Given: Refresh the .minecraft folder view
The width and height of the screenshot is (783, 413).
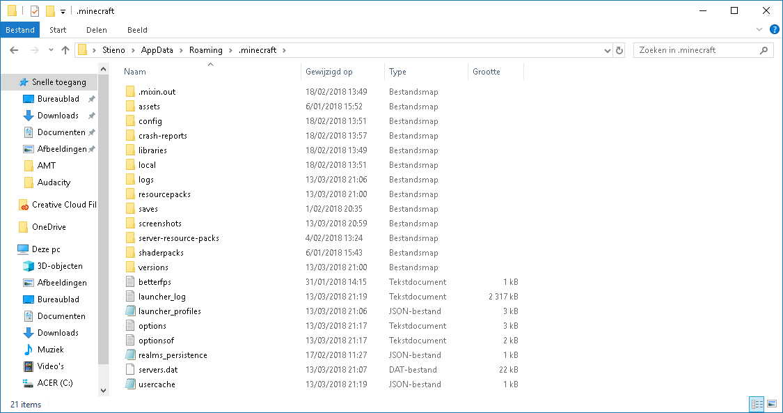Looking at the screenshot, I should [619, 50].
